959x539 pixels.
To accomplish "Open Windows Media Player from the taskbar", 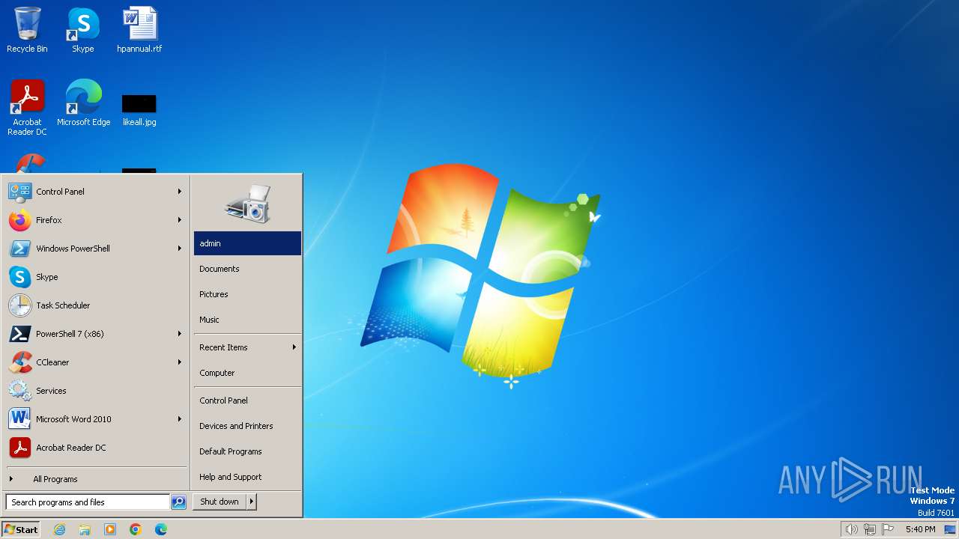I will tap(110, 529).
